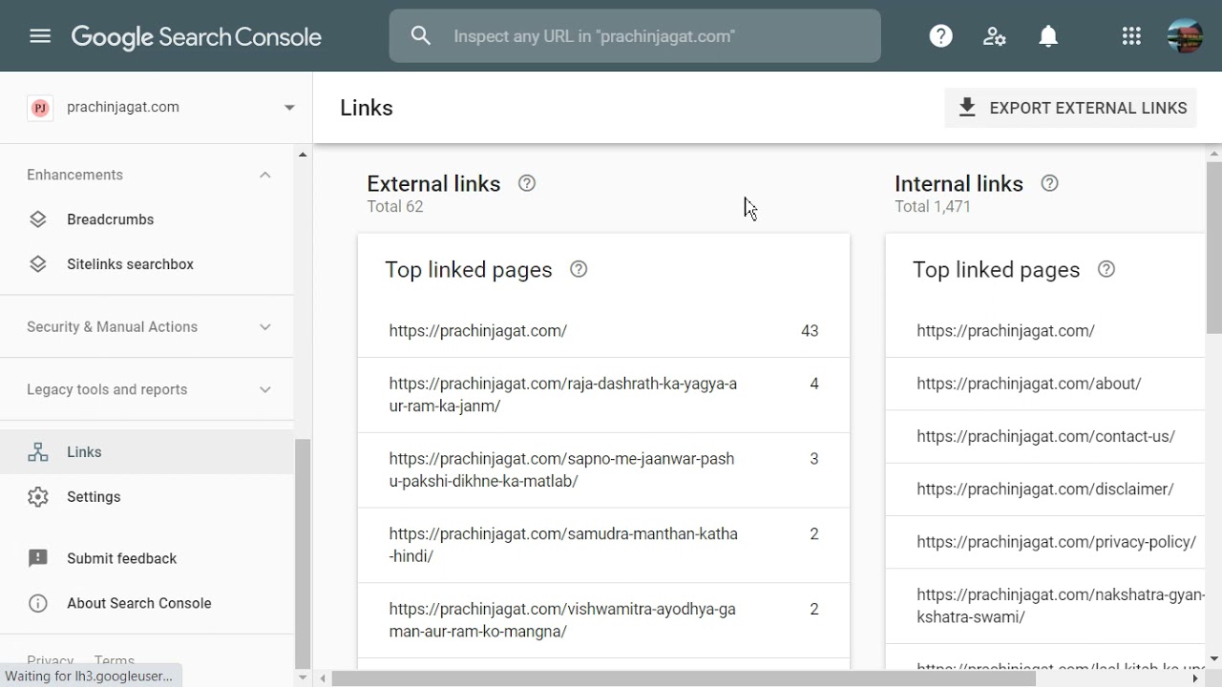Viewport: 1222px width, 687px height.
Task: Open internal /disclaimer/ page row
Action: point(1045,489)
